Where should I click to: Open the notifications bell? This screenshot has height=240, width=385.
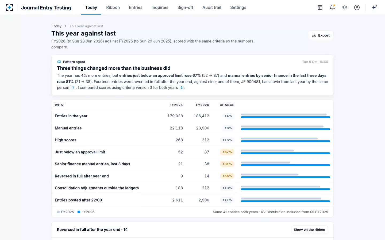[x=332, y=7]
